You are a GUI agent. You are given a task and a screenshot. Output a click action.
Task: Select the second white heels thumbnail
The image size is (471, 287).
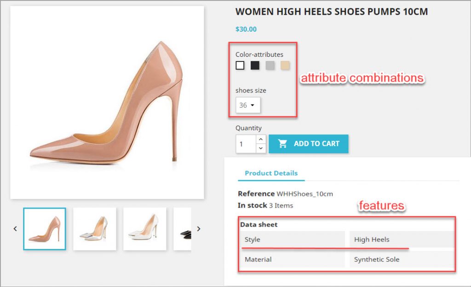tap(95, 228)
